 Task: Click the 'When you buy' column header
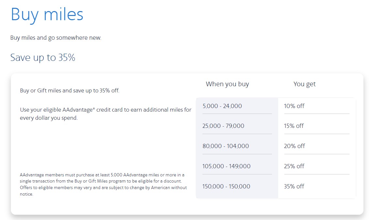tap(227, 84)
